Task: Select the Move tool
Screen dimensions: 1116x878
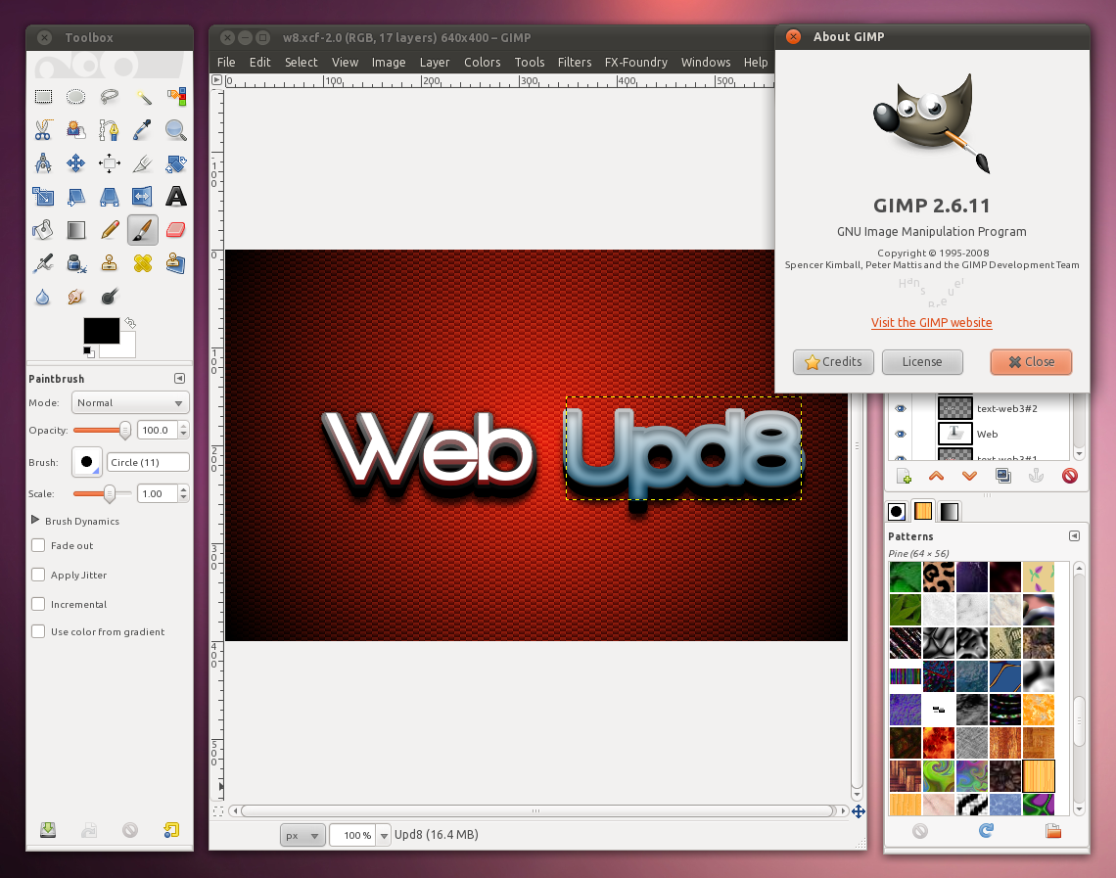Action: pos(76,163)
